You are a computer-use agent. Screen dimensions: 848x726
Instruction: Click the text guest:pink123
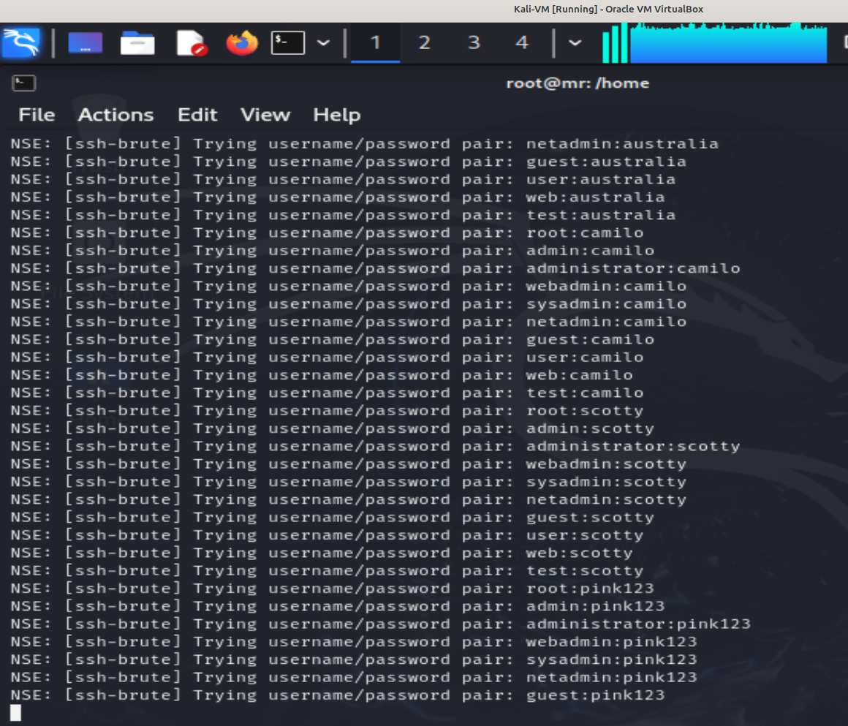point(596,695)
